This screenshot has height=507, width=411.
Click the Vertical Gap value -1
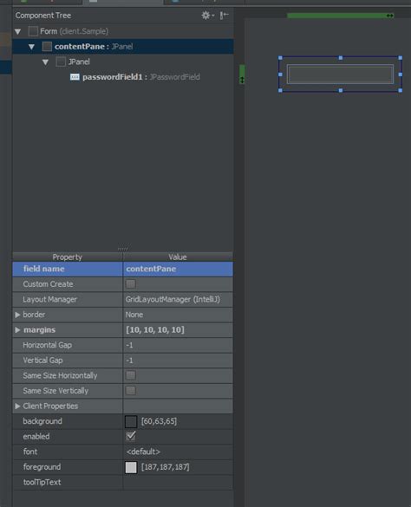pyautogui.click(x=129, y=361)
